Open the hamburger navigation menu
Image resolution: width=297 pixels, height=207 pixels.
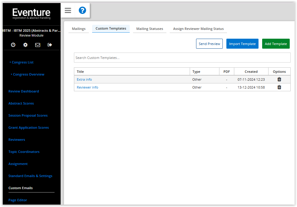click(68, 10)
